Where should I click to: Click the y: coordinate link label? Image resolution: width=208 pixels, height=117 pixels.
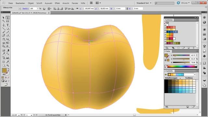(96, 9)
